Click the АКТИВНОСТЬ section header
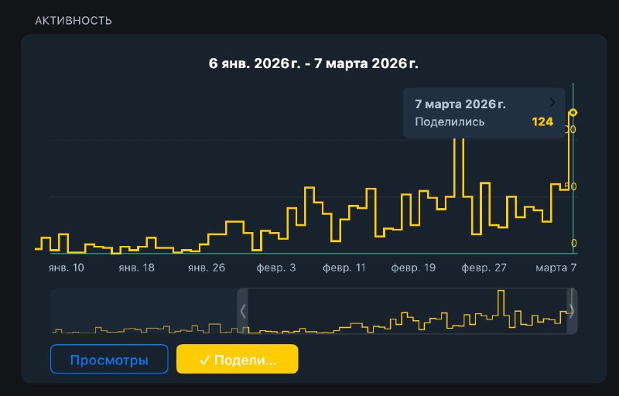Image resolution: width=619 pixels, height=396 pixels. [74, 21]
